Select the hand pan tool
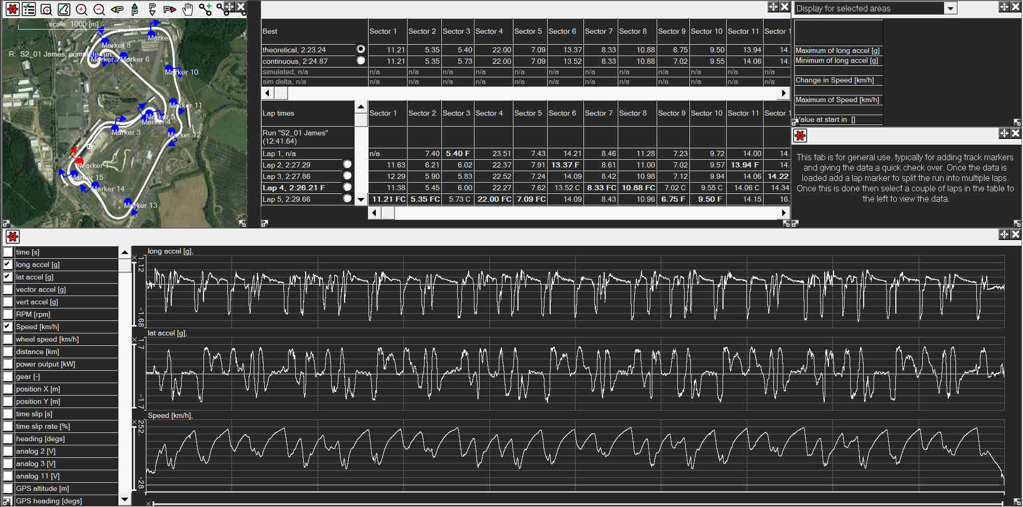The width and height of the screenshot is (1023, 507). pyautogui.click(x=187, y=9)
